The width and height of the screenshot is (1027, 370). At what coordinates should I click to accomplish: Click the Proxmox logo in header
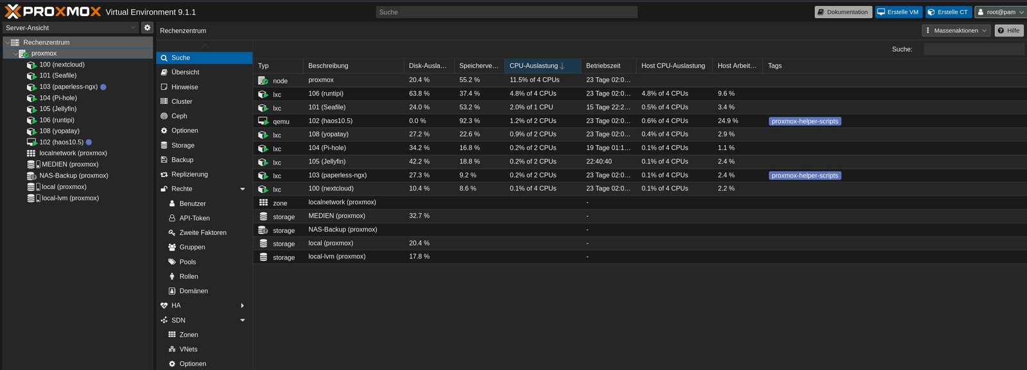click(53, 12)
